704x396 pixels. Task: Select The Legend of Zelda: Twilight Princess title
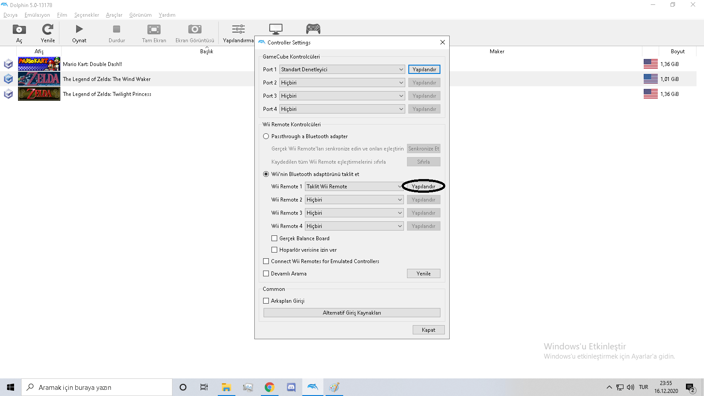[x=107, y=94]
